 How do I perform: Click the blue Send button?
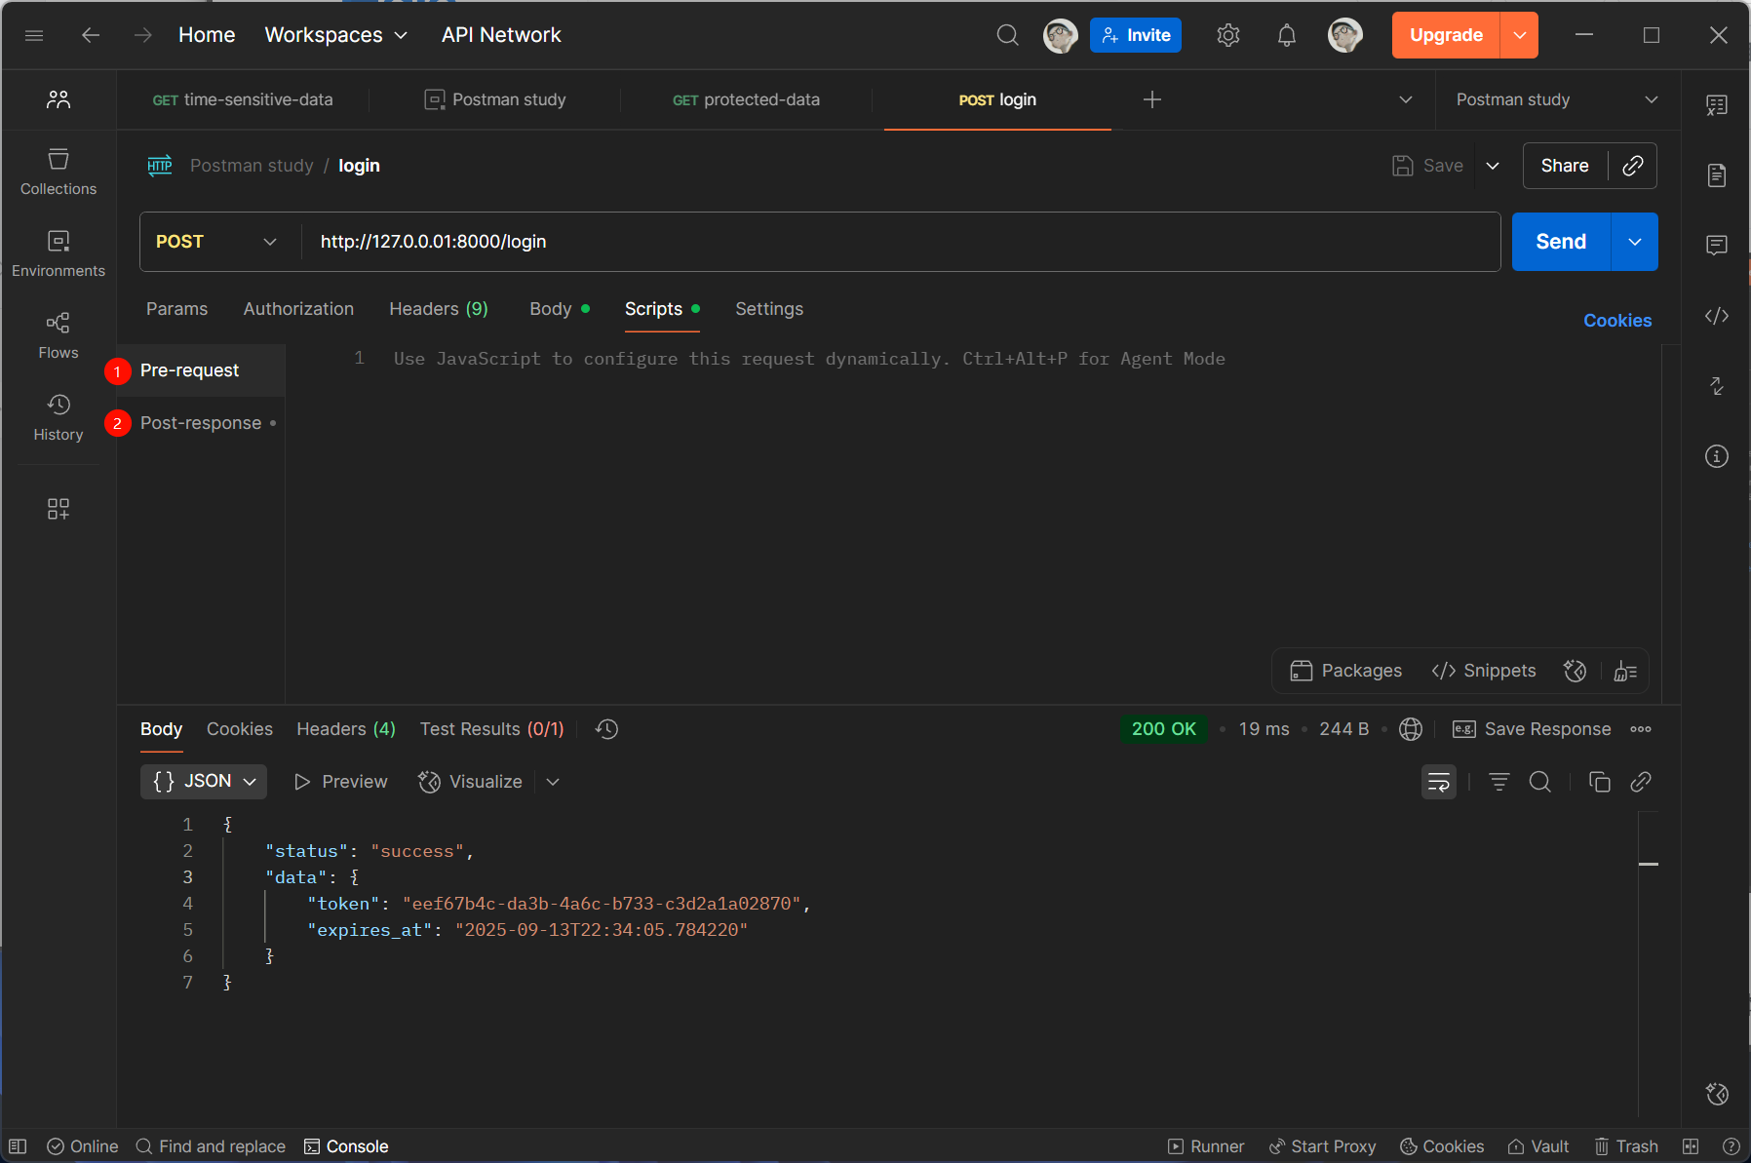pyautogui.click(x=1561, y=242)
